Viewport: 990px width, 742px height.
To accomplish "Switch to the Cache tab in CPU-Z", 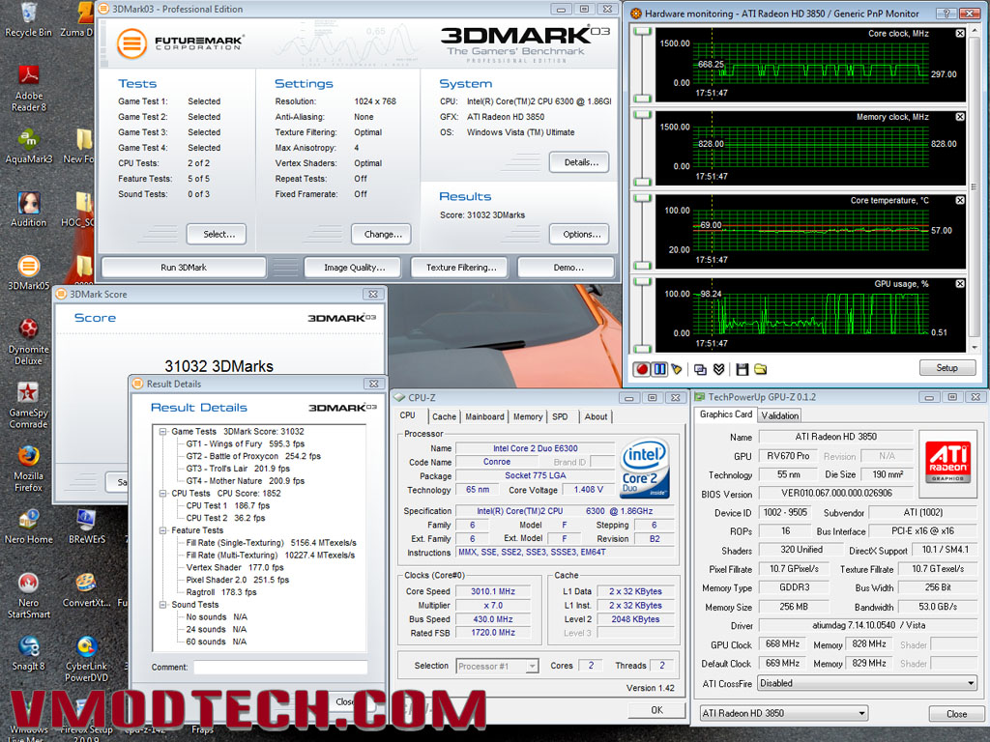I will click(x=444, y=417).
